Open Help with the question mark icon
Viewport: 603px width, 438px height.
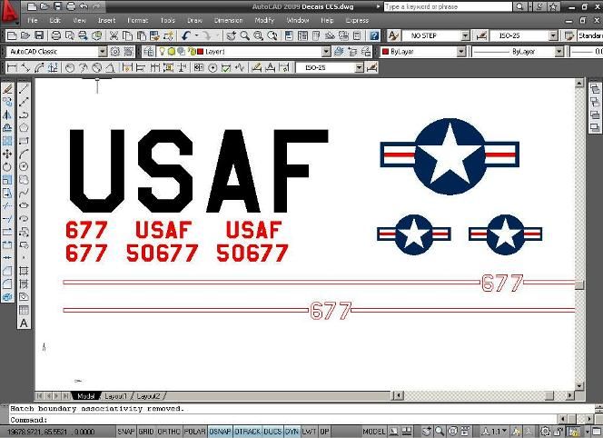tap(374, 35)
